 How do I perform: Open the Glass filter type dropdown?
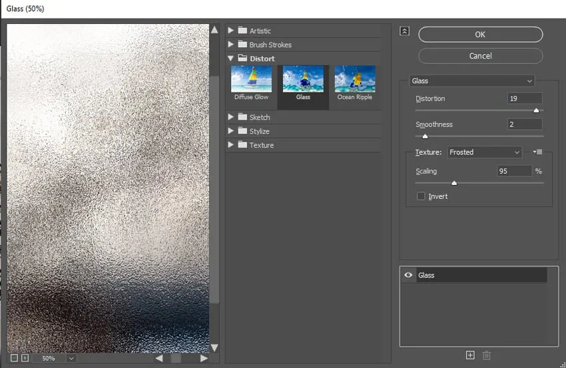pos(472,81)
